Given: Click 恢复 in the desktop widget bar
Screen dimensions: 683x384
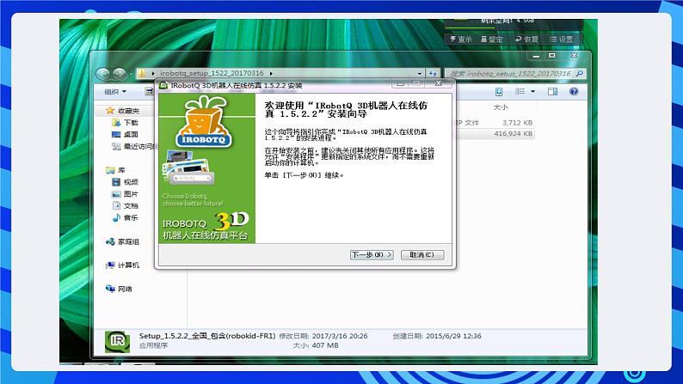Looking at the screenshot, I should pos(526,40).
